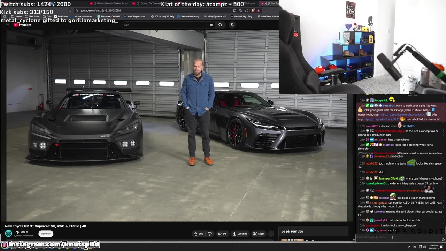Open the on-screen keyboard icon in search box
The image size is (446, 251).
[211, 25]
